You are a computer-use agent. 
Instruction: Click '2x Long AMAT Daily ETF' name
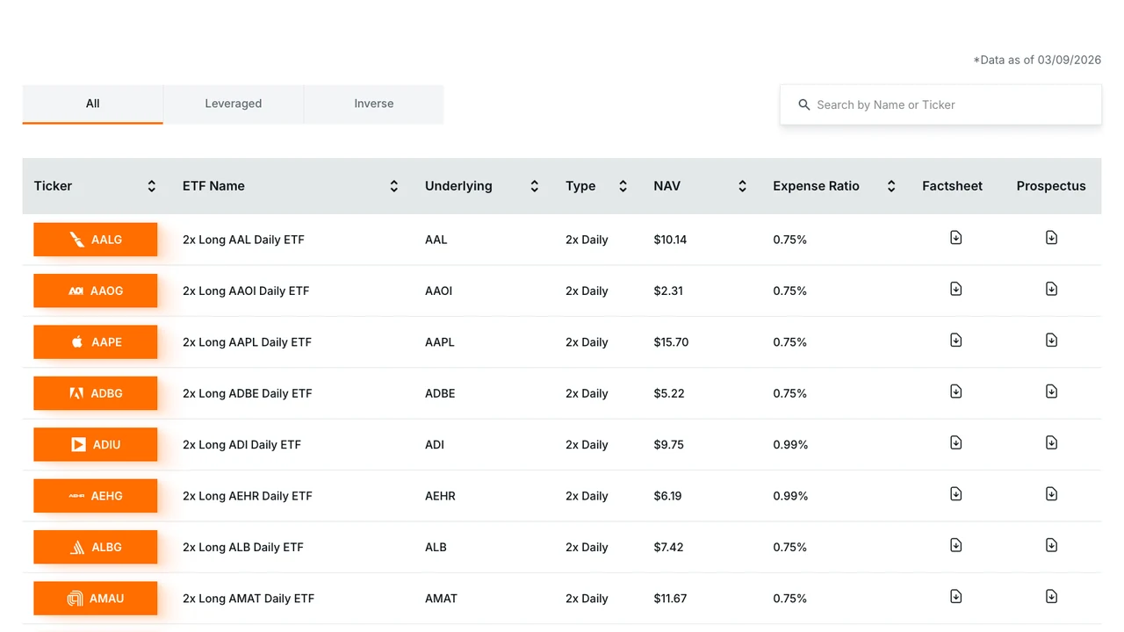click(249, 599)
